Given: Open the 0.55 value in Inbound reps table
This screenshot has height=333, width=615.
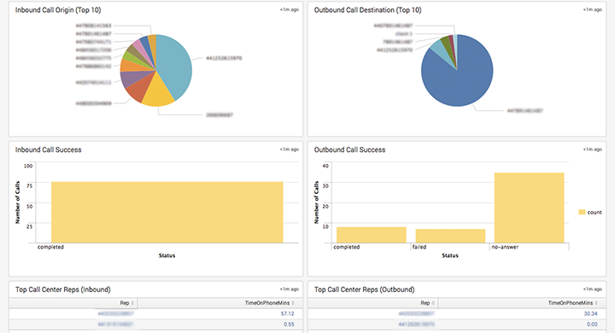Looking at the screenshot, I should pyautogui.click(x=289, y=324).
